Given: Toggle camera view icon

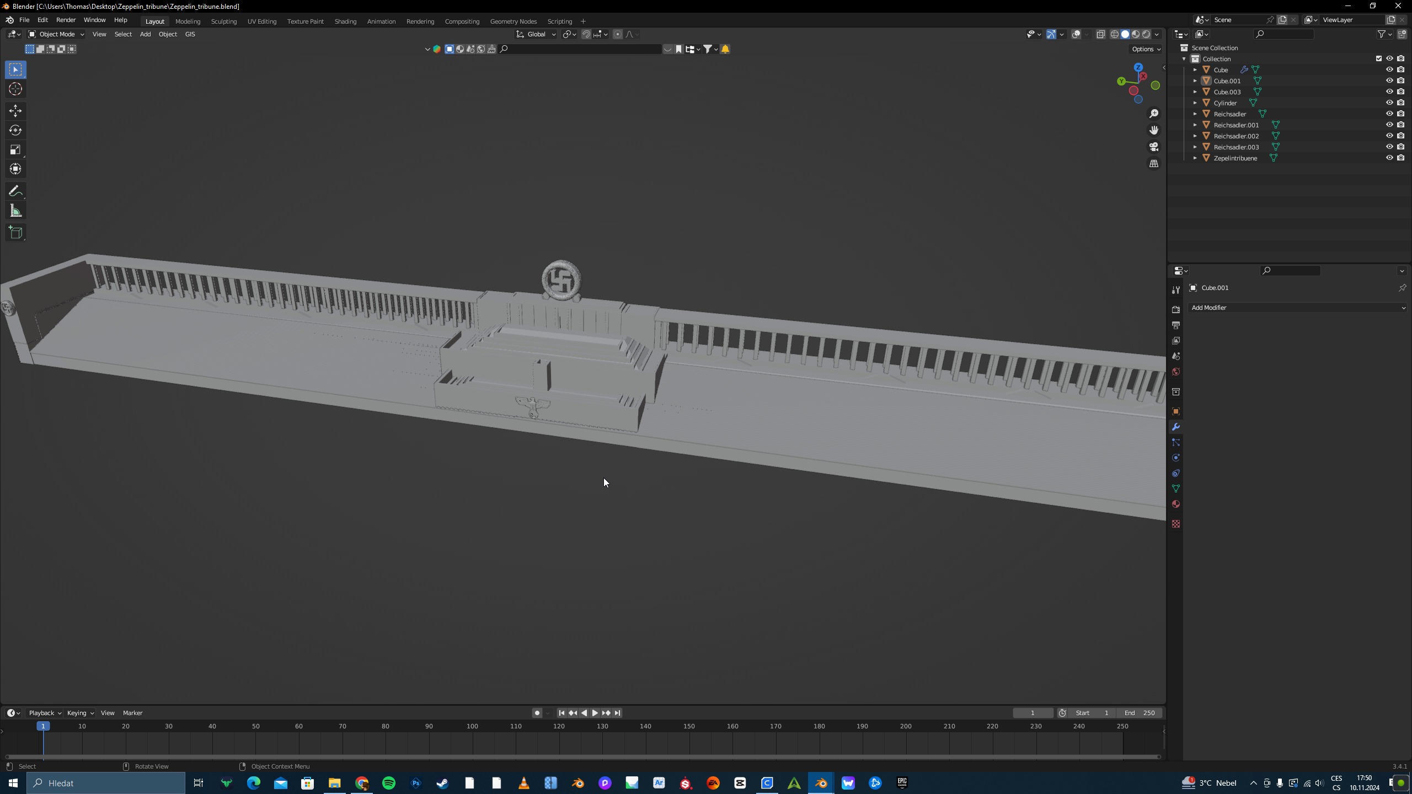Looking at the screenshot, I should click(x=1154, y=147).
